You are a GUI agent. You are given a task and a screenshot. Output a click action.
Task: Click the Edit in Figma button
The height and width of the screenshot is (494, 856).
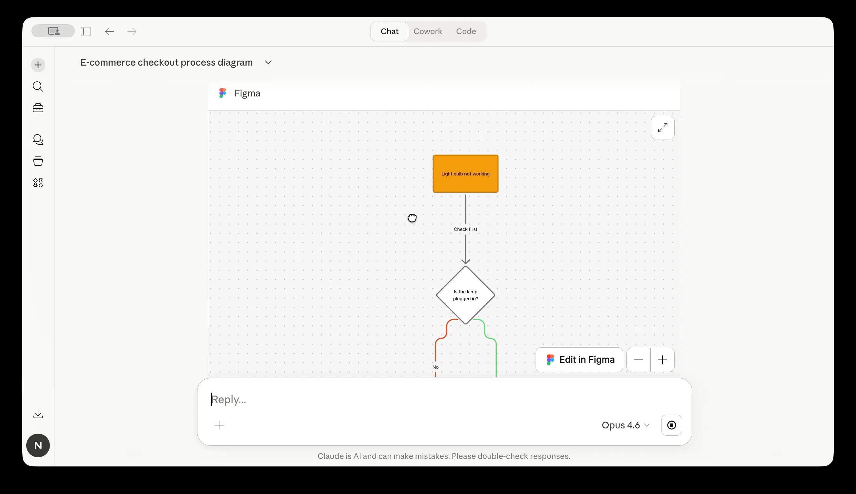tap(579, 360)
